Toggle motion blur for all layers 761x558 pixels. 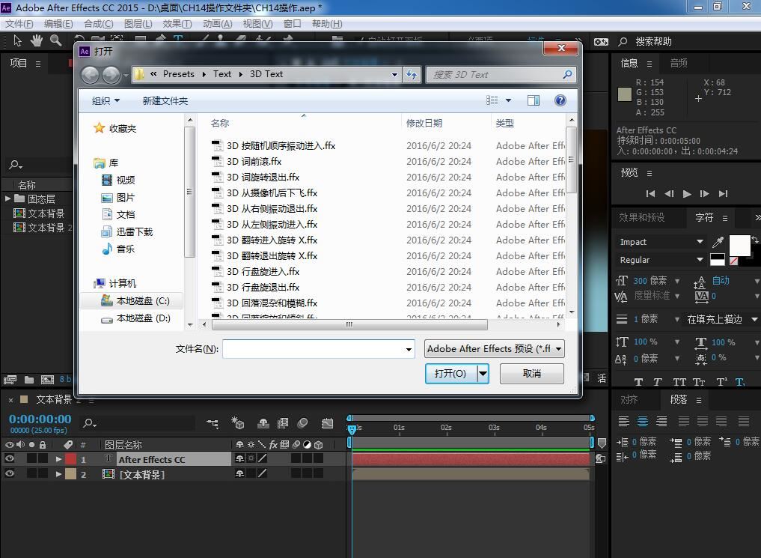(x=302, y=423)
